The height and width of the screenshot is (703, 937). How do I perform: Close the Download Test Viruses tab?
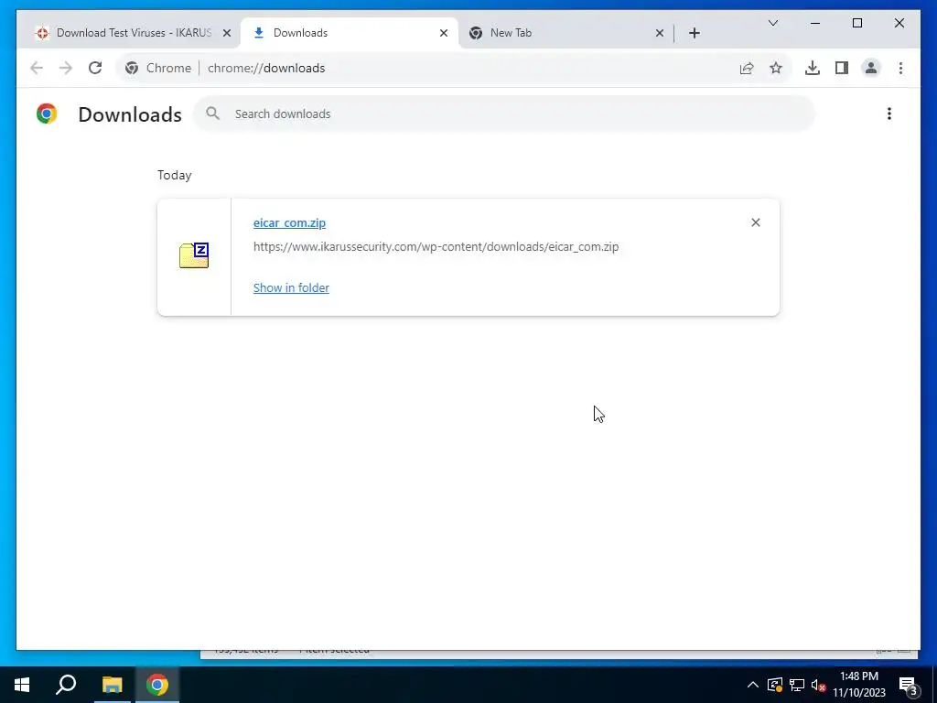tap(227, 33)
